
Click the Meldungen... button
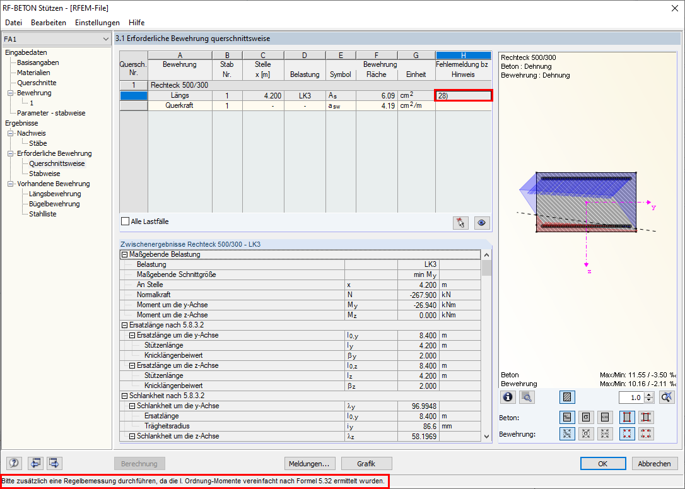coord(310,463)
